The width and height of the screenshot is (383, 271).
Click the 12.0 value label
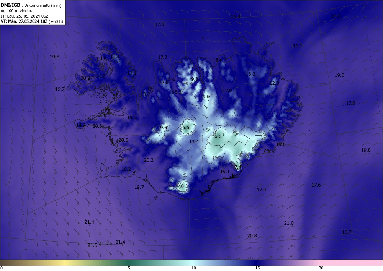[274, 83]
